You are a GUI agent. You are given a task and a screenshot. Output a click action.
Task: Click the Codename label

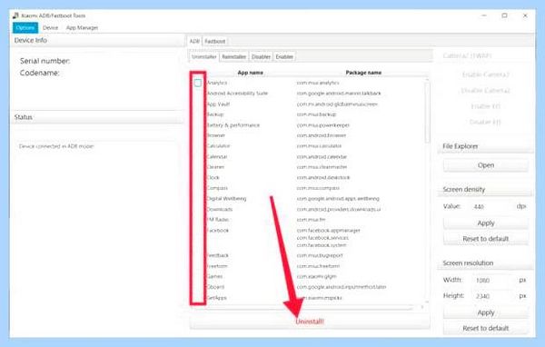click(x=40, y=73)
